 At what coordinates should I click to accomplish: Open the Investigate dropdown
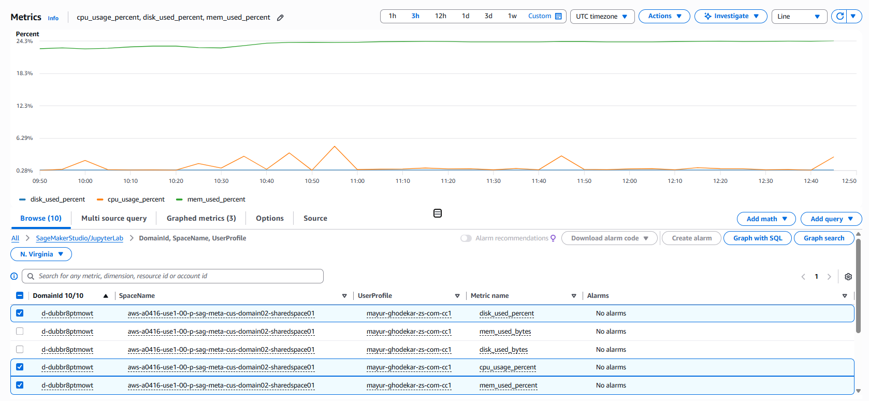pos(731,16)
